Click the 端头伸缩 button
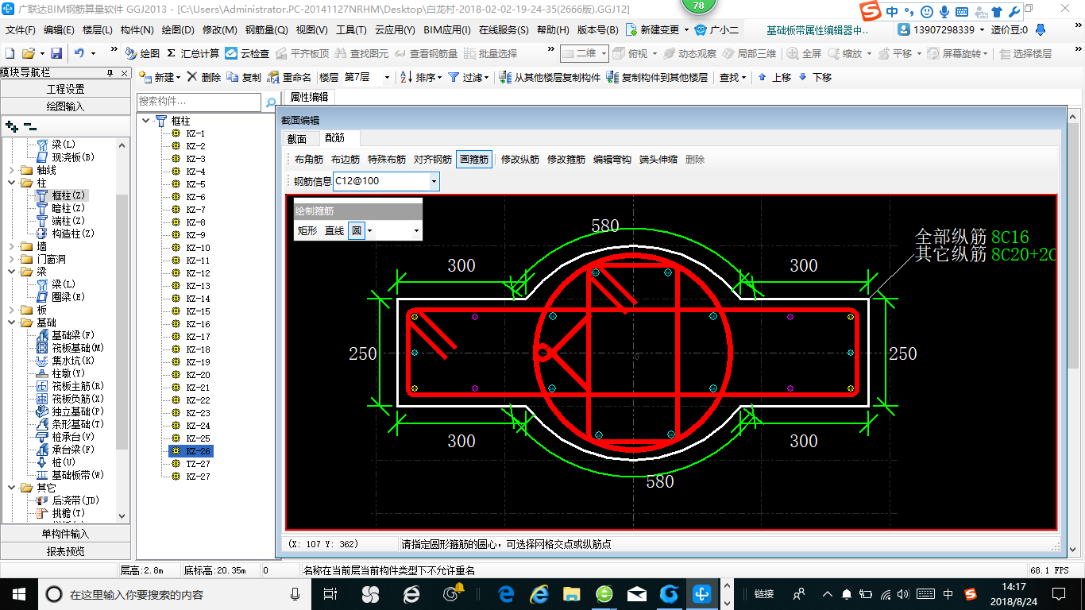1085x610 pixels. (658, 159)
